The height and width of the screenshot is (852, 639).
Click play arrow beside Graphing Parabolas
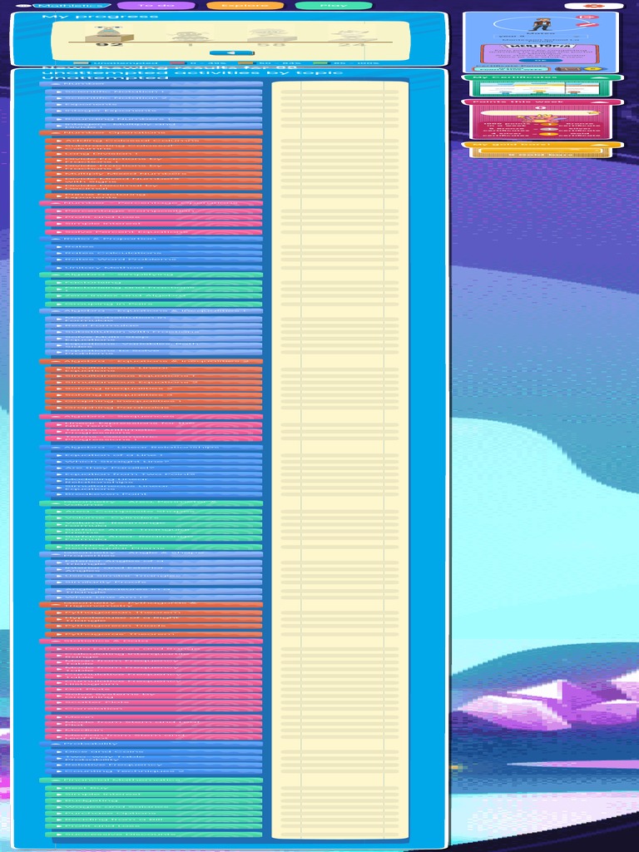click(59, 408)
